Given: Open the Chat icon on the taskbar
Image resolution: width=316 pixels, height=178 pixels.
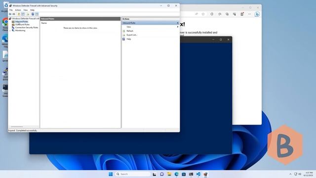Looking at the screenshot, I should [x=162, y=174].
